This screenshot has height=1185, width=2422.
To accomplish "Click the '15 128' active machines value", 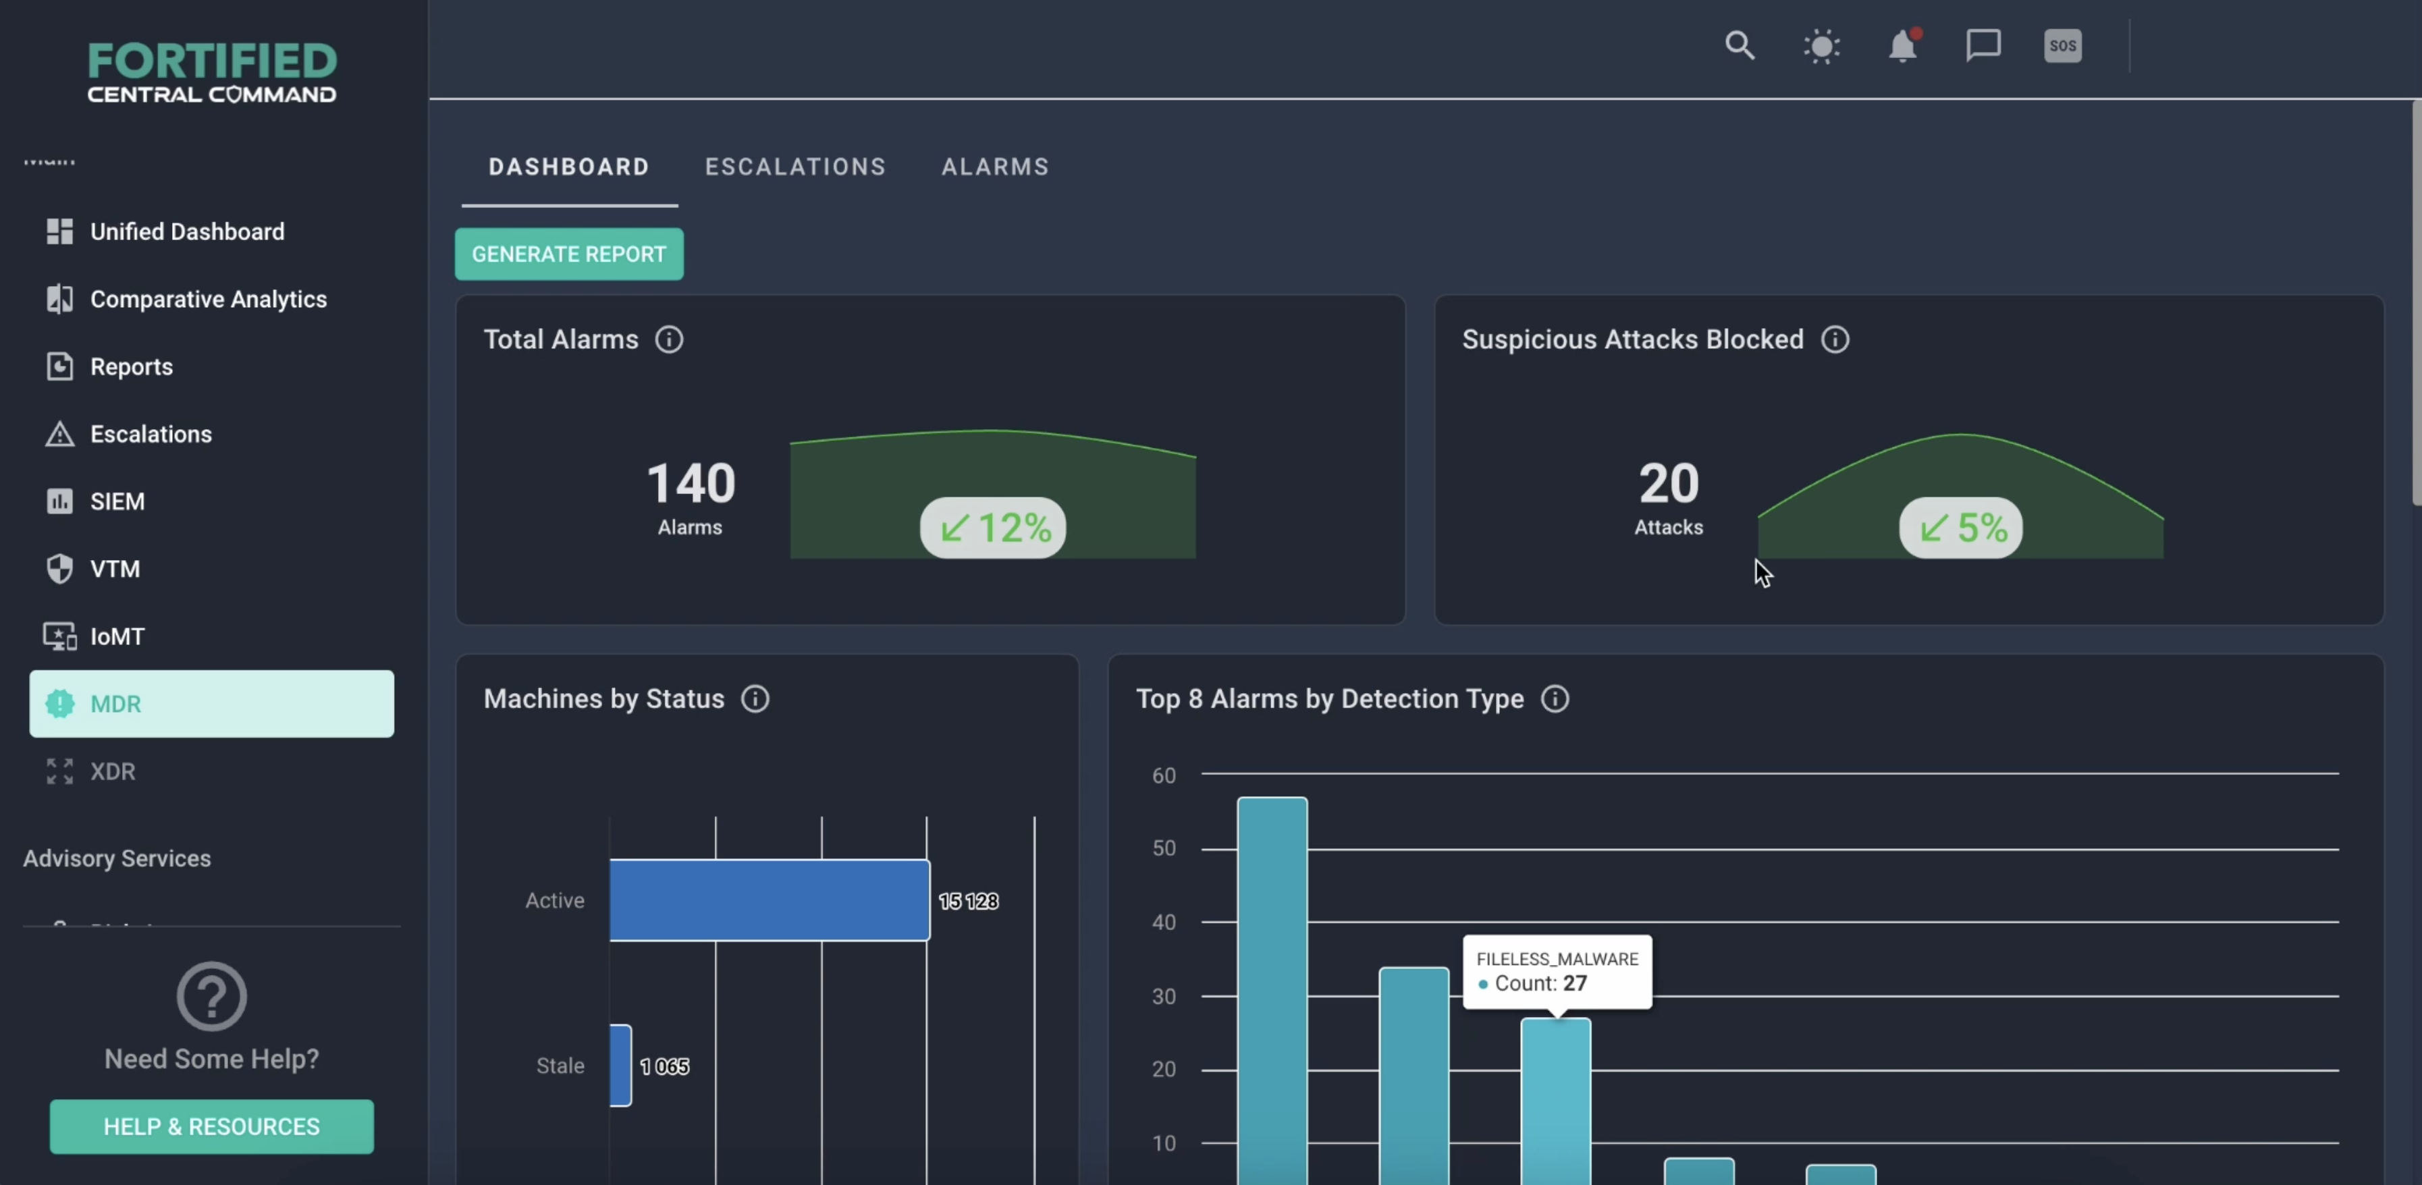I will 969,901.
